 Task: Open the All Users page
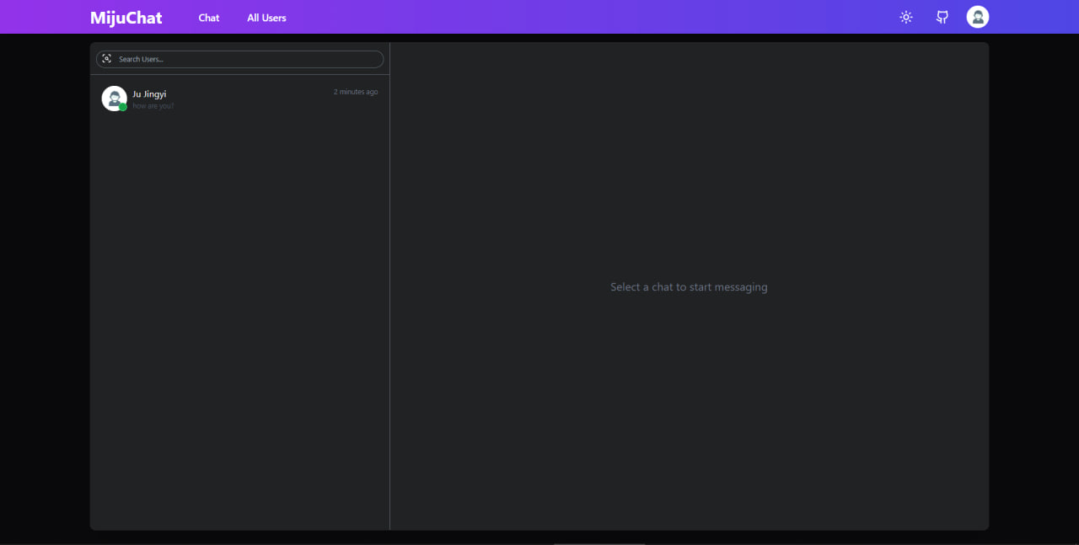[x=266, y=18]
